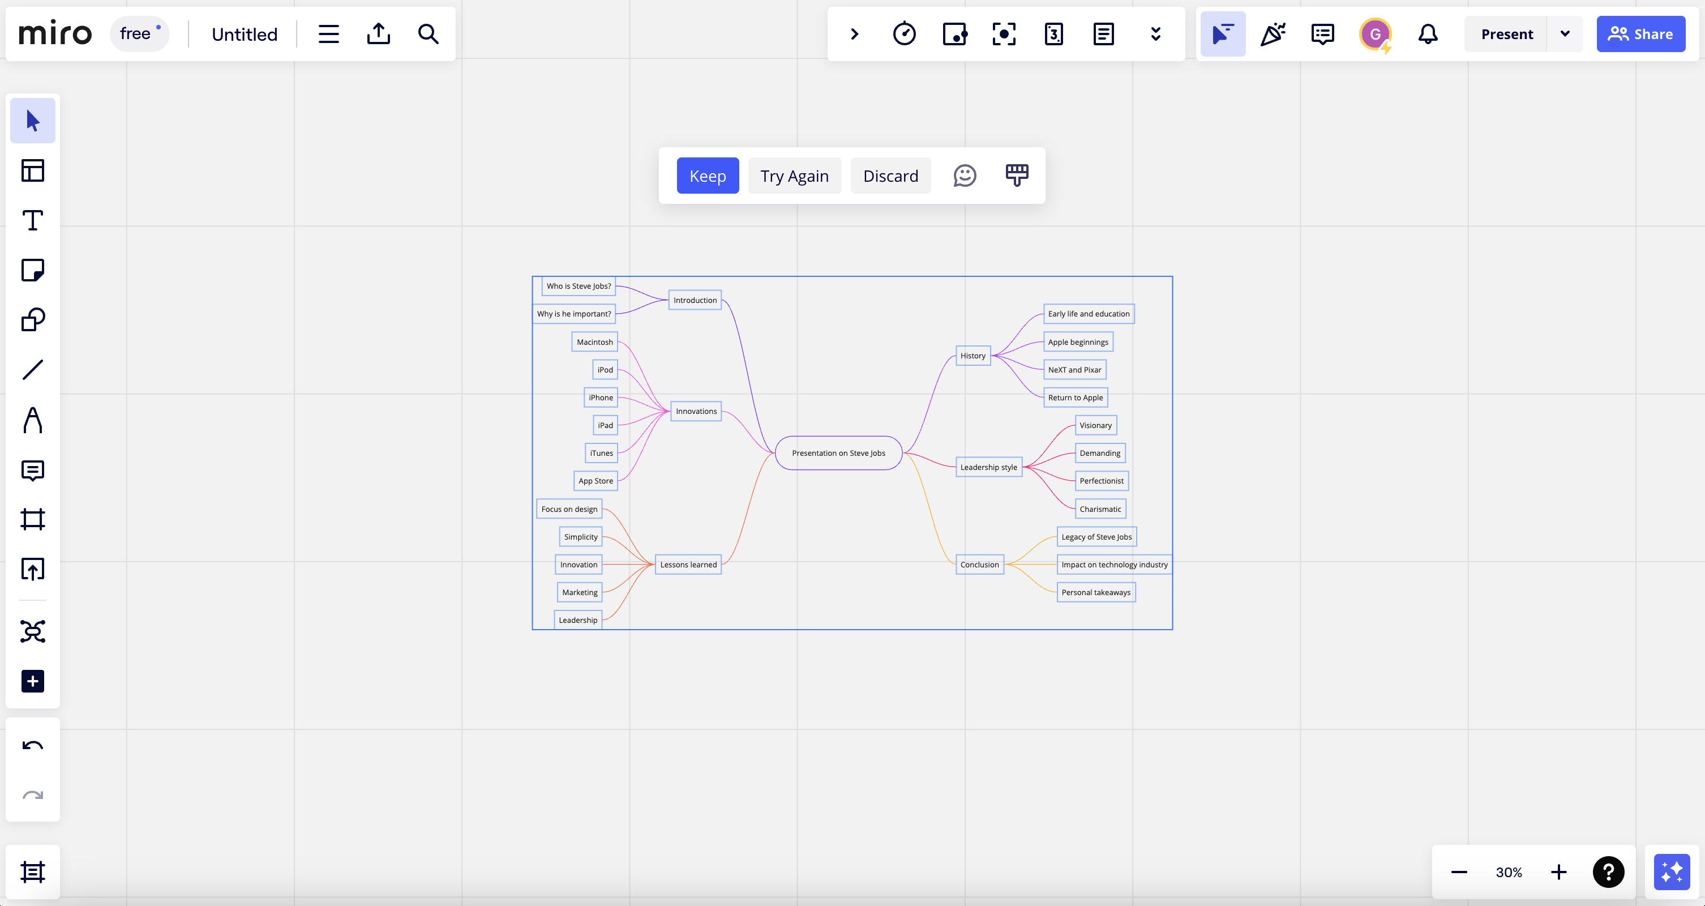Open the comments panel in top bar
Image resolution: width=1705 pixels, height=906 pixels.
pyautogui.click(x=1322, y=34)
